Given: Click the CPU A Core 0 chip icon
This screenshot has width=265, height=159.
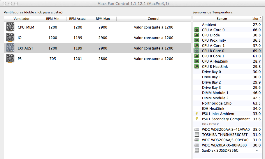Looking at the screenshot, I should point(196,30).
